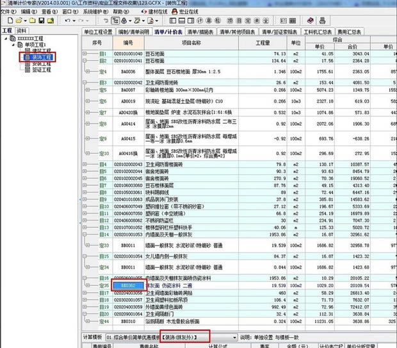
Task: Click the 工程量 column header
Action: click(263, 43)
